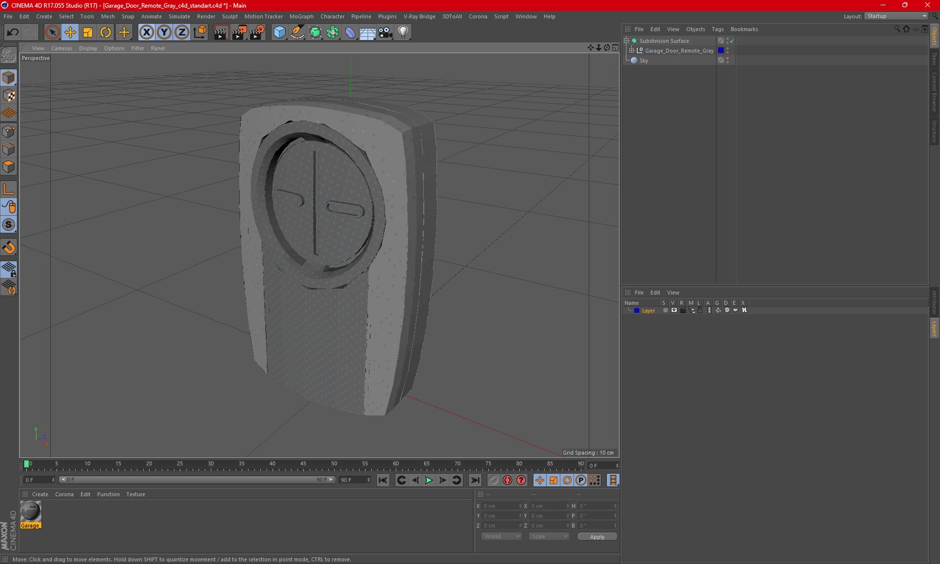Select the Rotate tool

[x=105, y=32]
